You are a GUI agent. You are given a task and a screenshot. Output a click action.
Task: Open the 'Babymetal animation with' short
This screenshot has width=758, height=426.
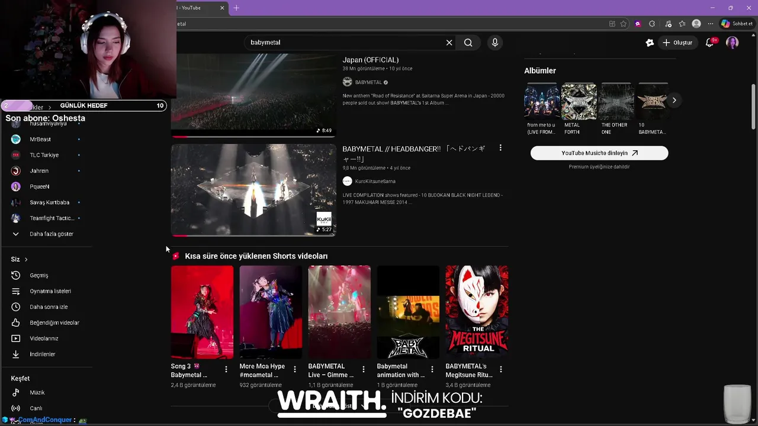point(408,312)
